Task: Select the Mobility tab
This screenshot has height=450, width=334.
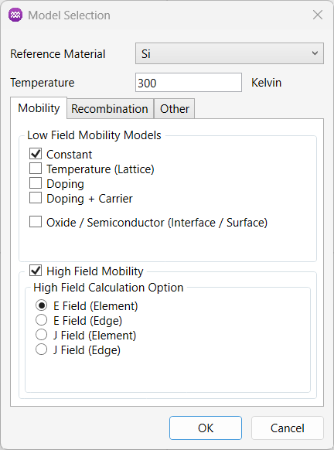Action: point(39,108)
